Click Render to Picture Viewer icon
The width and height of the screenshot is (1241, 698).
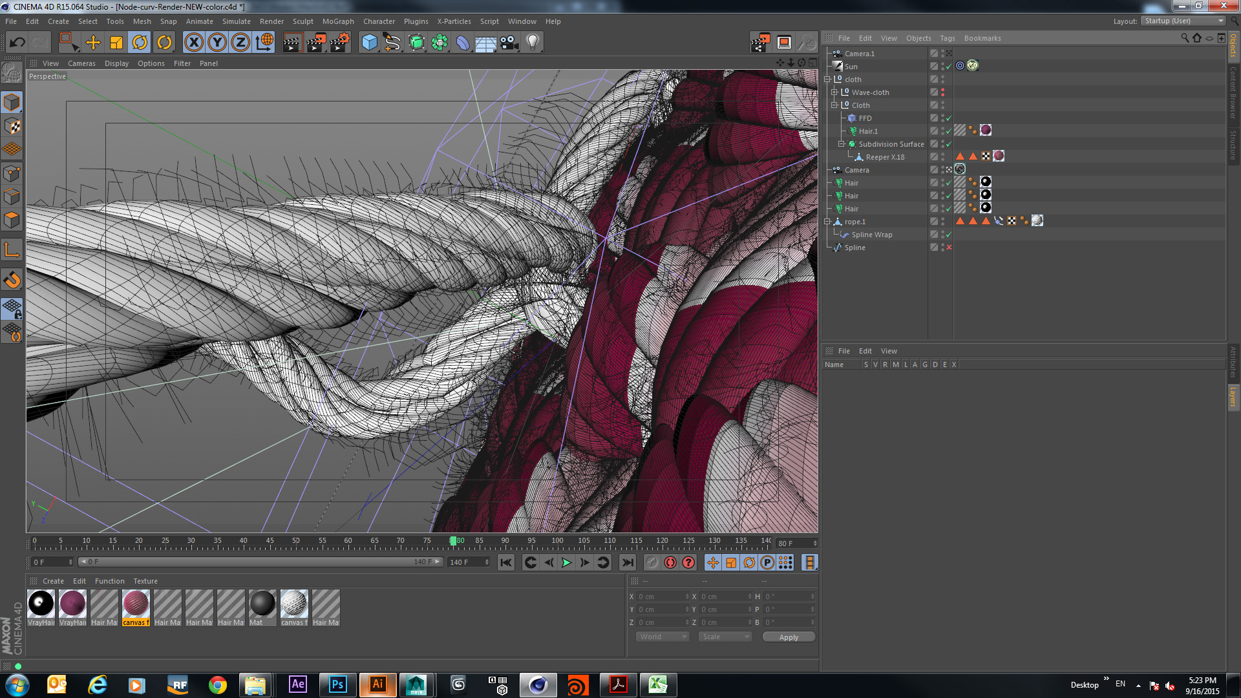pyautogui.click(x=316, y=43)
